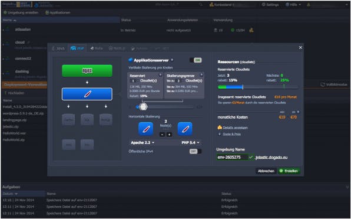Click Umgebung erstellen in the toolbar
The width and height of the screenshot is (351, 219).
(x=21, y=13)
